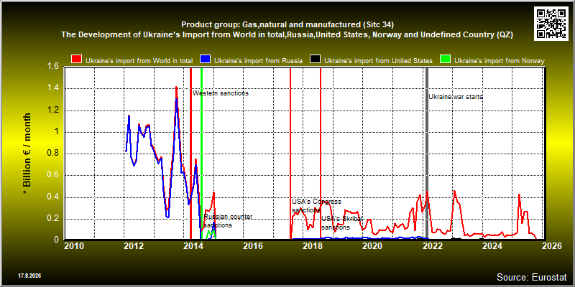Click the red World in total legend swatch
The height and width of the screenshot is (287, 575).
click(77, 60)
